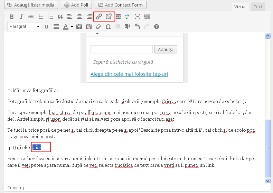Screen dimensions: 273x193
Task: Toggle the spellchecker
Action: [128, 17]
